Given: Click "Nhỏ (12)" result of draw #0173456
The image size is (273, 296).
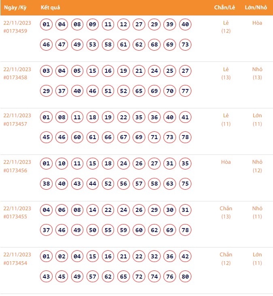Looking at the screenshot, I should click(257, 166).
